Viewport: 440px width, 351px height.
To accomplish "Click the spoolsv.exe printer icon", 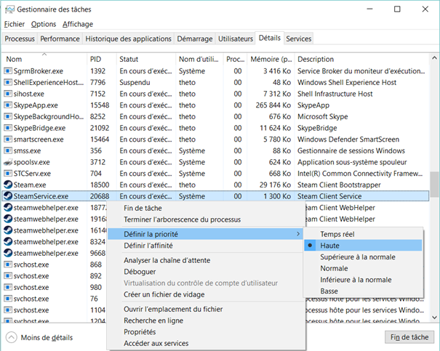I will 8,162.
